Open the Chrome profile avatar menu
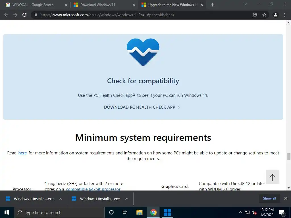Viewport: 291px width, 218px height. pos(276,15)
